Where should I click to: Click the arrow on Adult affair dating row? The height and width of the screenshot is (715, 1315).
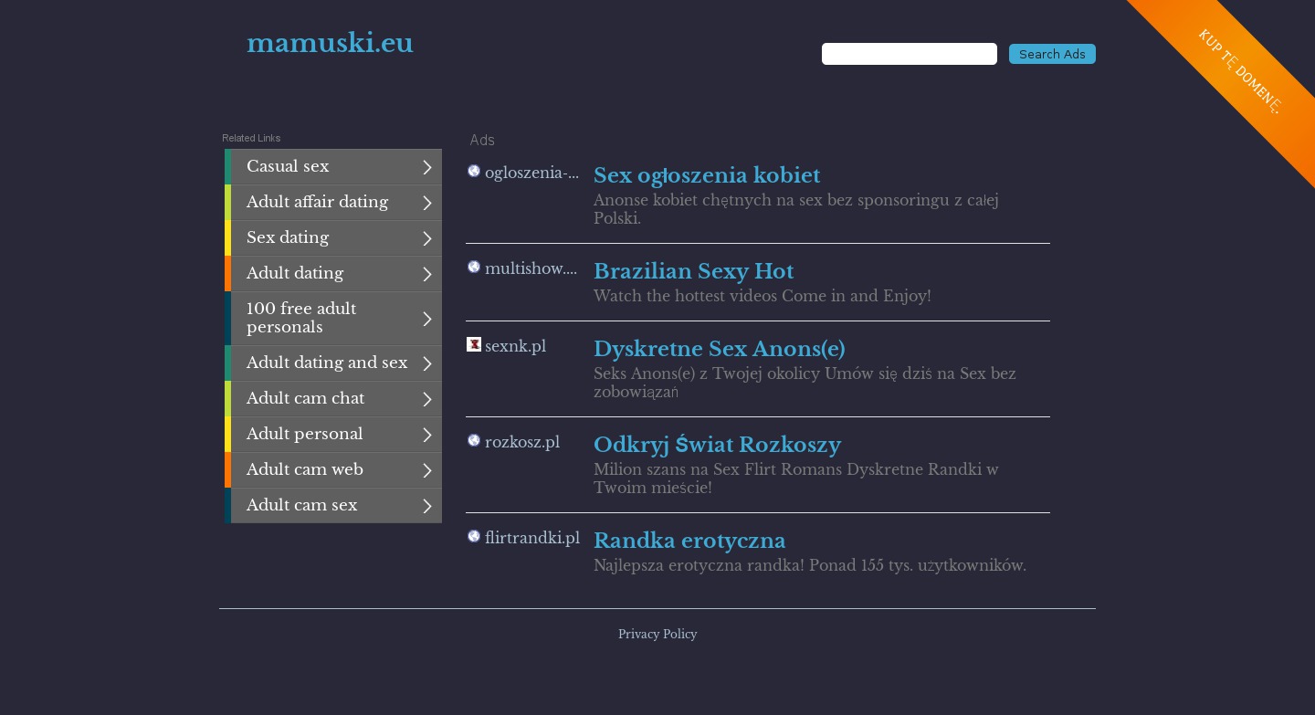click(426, 203)
